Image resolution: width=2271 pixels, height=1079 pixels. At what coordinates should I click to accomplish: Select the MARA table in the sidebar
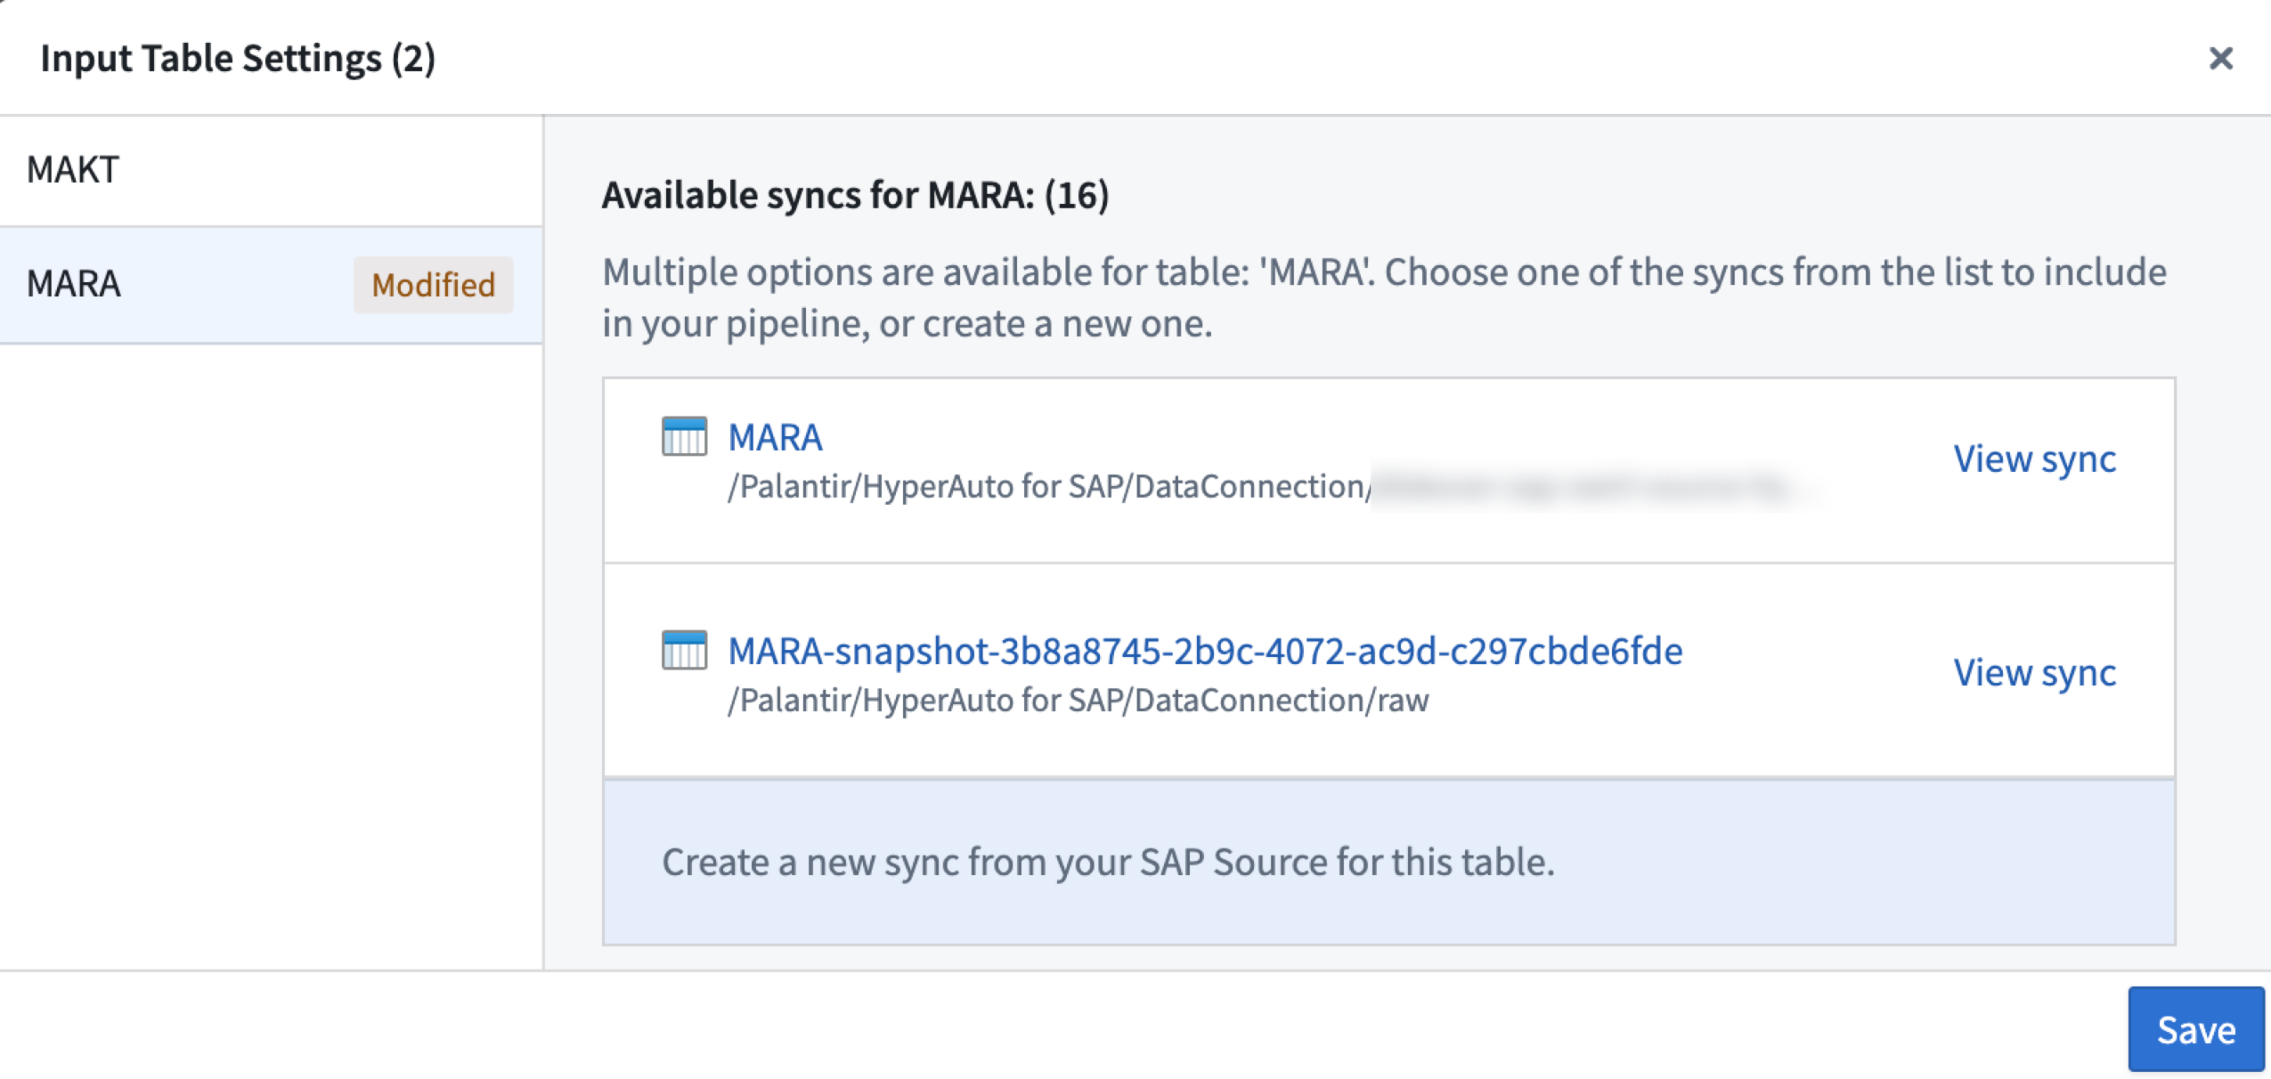coord(271,285)
